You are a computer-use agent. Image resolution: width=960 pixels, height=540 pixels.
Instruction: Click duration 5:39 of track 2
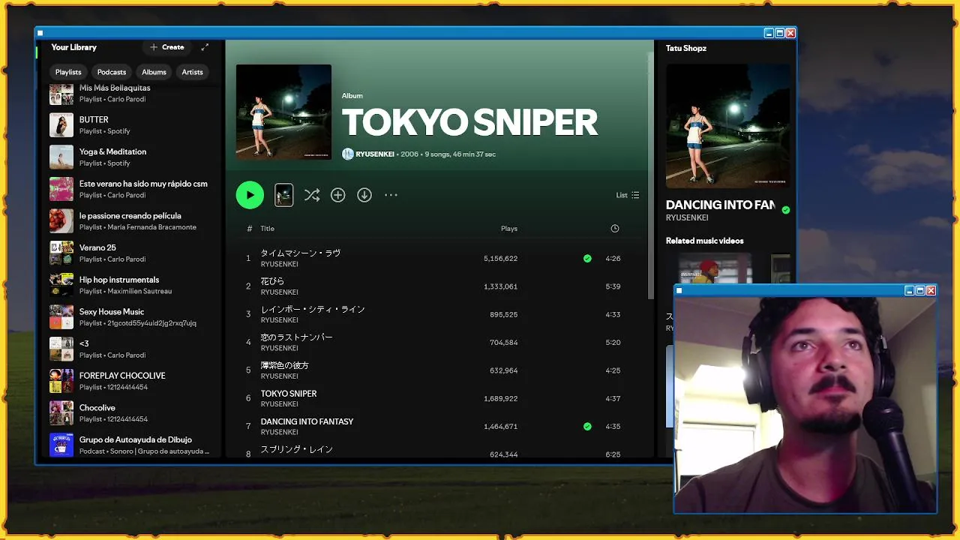[x=613, y=286]
